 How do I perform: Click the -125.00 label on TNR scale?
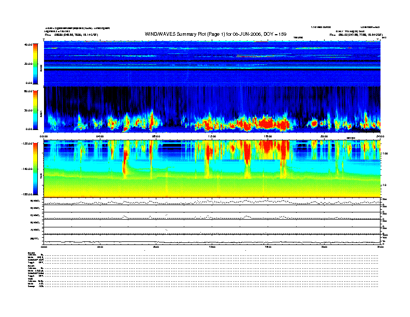[27, 143]
